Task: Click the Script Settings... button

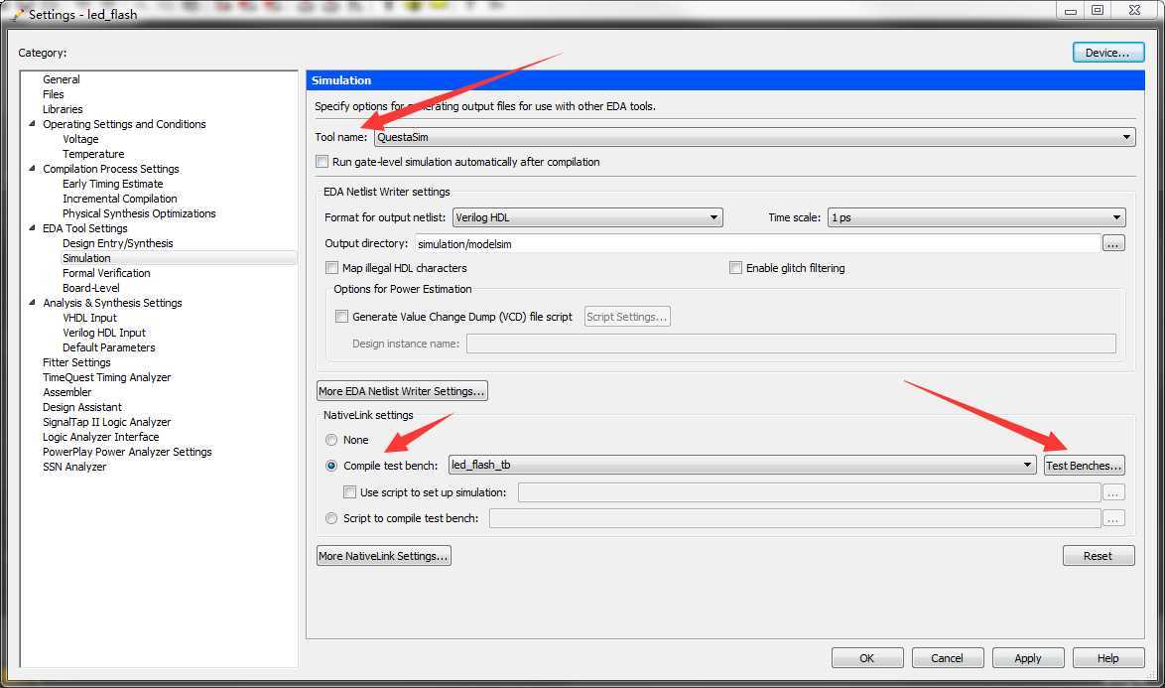Action: pos(627,317)
